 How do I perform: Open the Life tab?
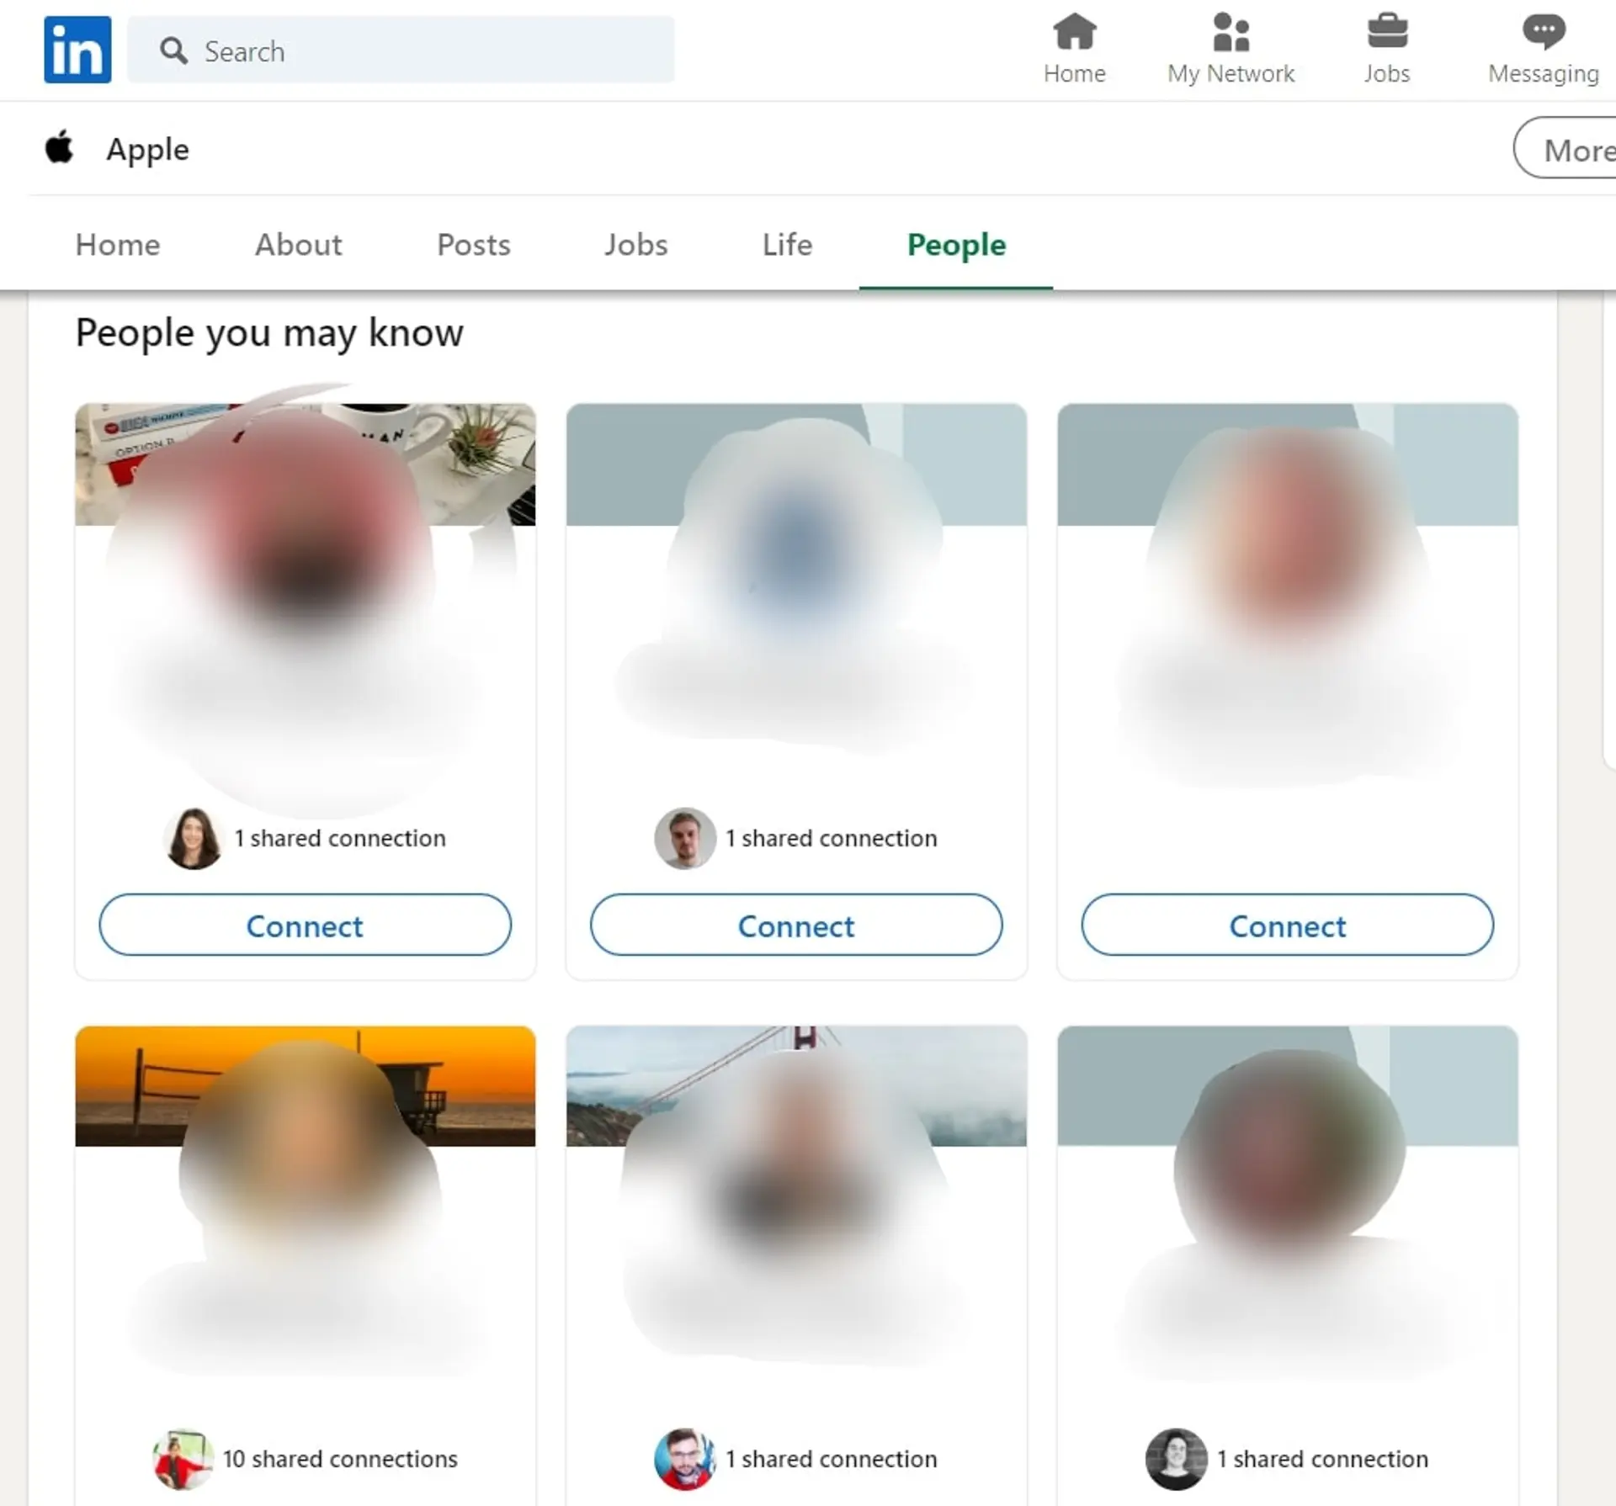[x=787, y=245]
